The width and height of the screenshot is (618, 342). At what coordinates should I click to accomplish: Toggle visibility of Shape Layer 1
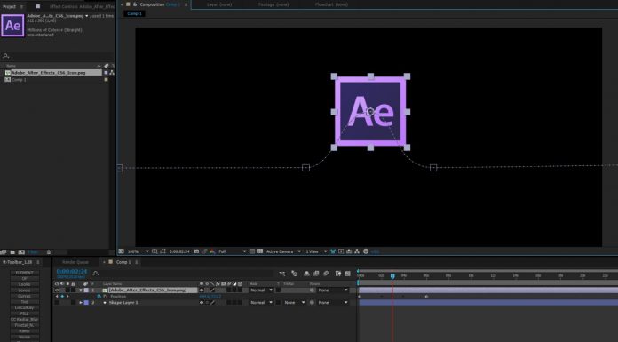(x=57, y=303)
